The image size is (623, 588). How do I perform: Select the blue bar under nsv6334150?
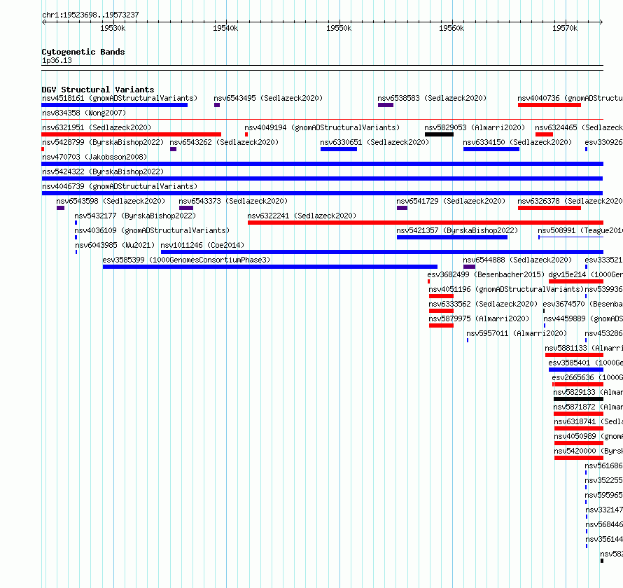(491, 149)
